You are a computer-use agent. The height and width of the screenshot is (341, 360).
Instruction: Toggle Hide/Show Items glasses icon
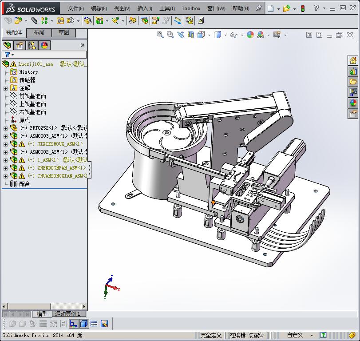234,35
